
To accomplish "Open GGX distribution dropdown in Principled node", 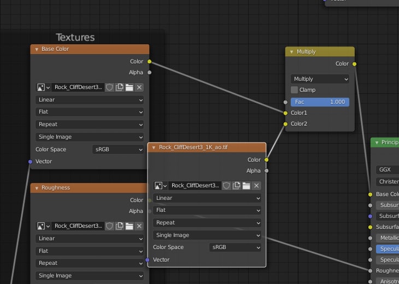I will pyautogui.click(x=388, y=170).
